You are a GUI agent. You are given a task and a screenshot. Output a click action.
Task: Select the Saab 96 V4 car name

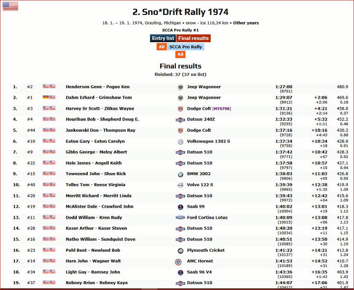tap(199, 272)
